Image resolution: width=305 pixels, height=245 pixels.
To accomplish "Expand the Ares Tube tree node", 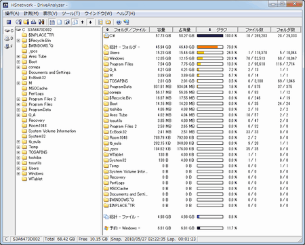I will coord(18,56).
